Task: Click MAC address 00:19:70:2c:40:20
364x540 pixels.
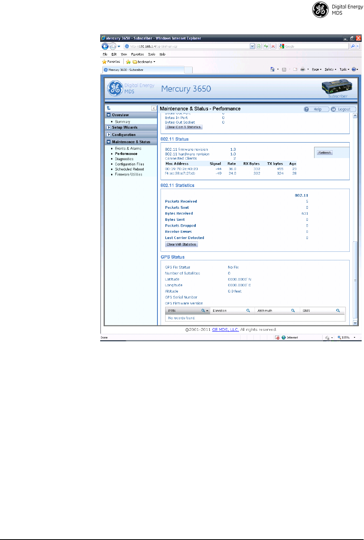Action: (181, 169)
